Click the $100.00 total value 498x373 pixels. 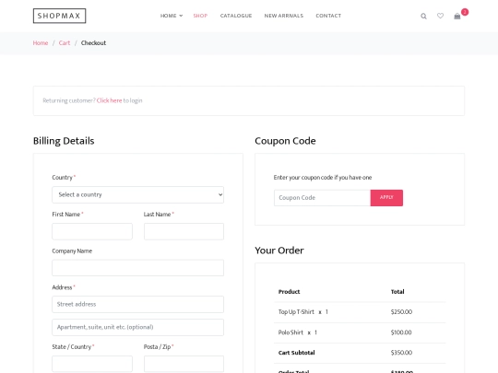coord(401,332)
